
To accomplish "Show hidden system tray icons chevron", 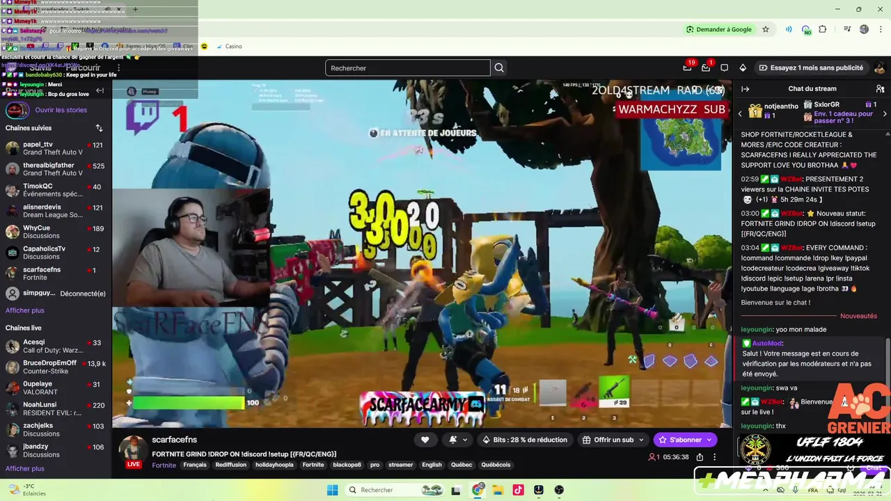I will (764, 490).
